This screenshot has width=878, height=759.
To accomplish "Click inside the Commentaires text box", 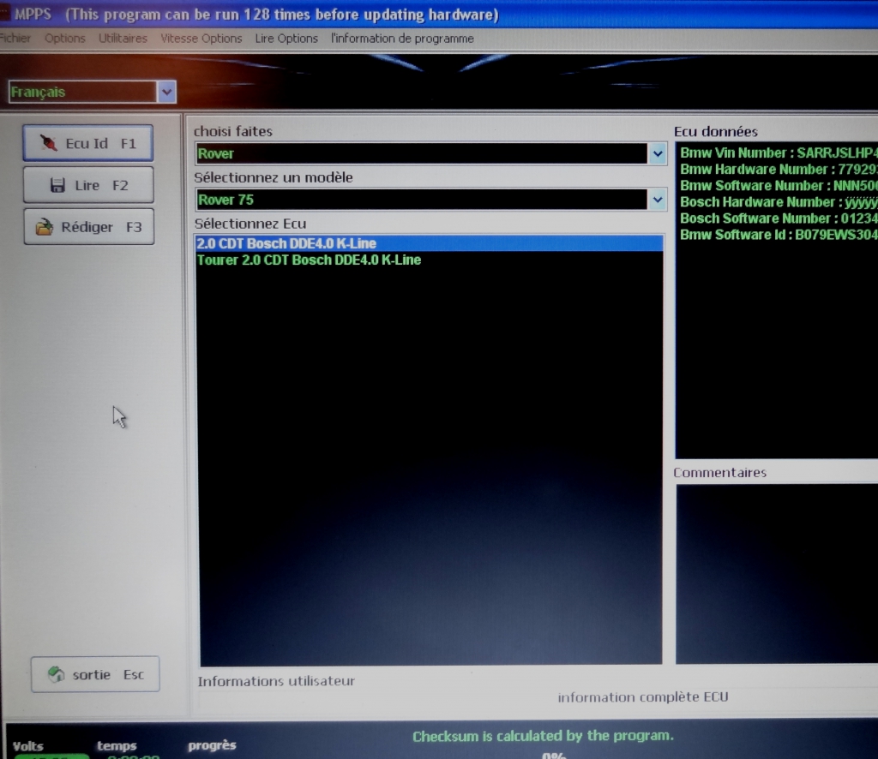I will pos(777,574).
